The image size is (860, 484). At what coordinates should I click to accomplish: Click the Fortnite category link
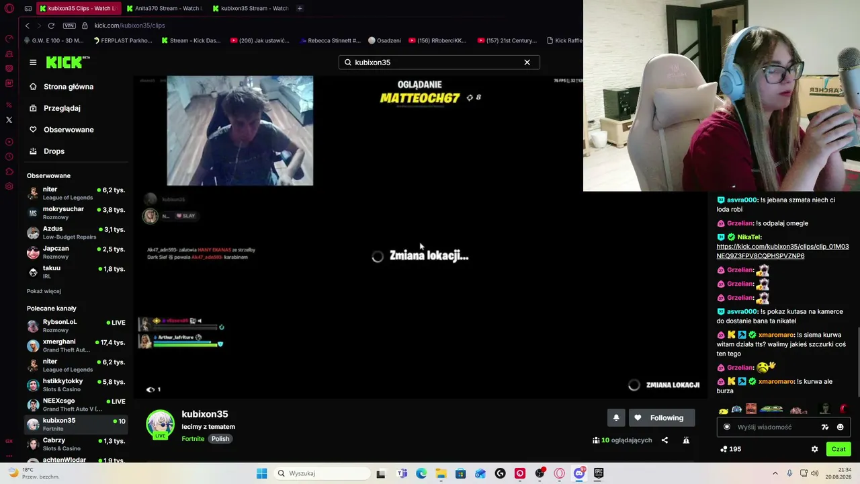[x=193, y=439]
